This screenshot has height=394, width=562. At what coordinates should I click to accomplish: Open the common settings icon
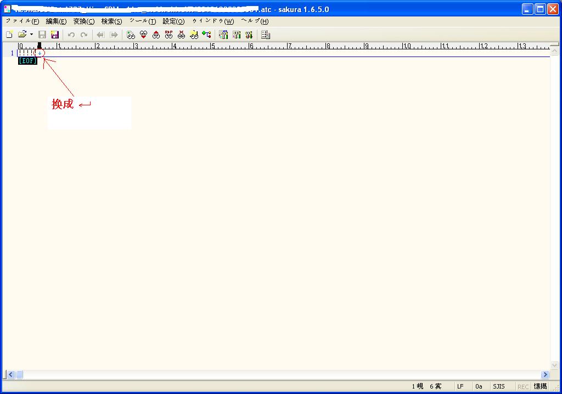pyautogui.click(x=249, y=35)
